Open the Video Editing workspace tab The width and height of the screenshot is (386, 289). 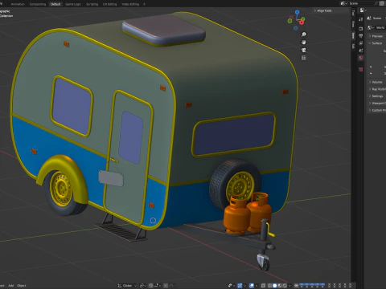[130, 4]
